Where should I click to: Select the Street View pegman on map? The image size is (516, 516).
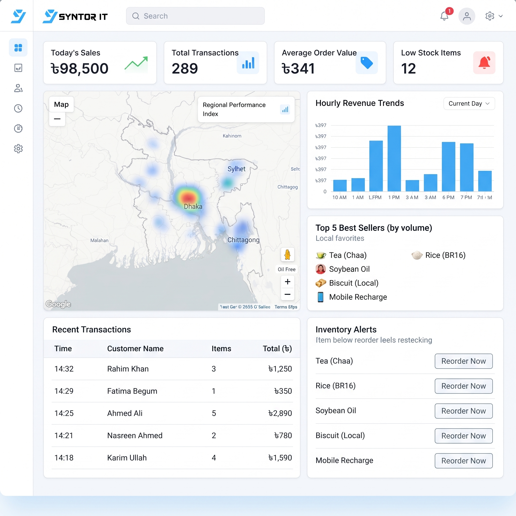(287, 254)
